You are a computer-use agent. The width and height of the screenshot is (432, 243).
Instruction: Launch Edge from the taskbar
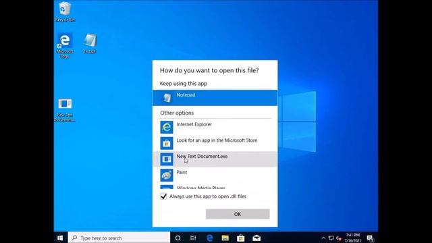pos(210,238)
